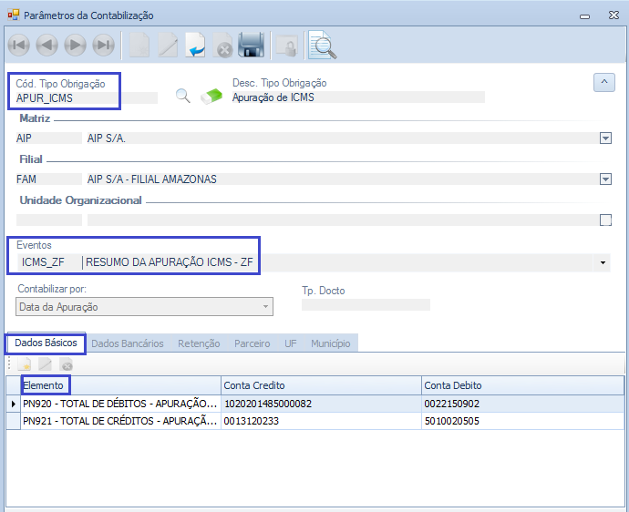Viewport: 629px width, 512px height.
Task: Minimize the Parâmetros da Contabilização window
Action: tap(585, 16)
